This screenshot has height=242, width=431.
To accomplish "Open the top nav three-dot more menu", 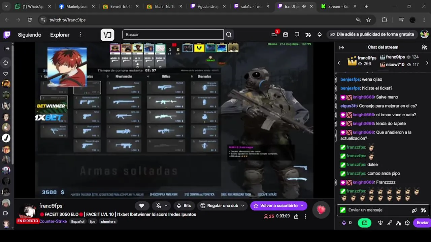I will click(80, 35).
